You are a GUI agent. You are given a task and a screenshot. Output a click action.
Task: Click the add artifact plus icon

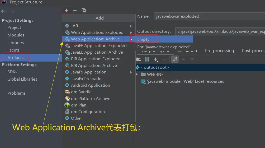pos(67,10)
